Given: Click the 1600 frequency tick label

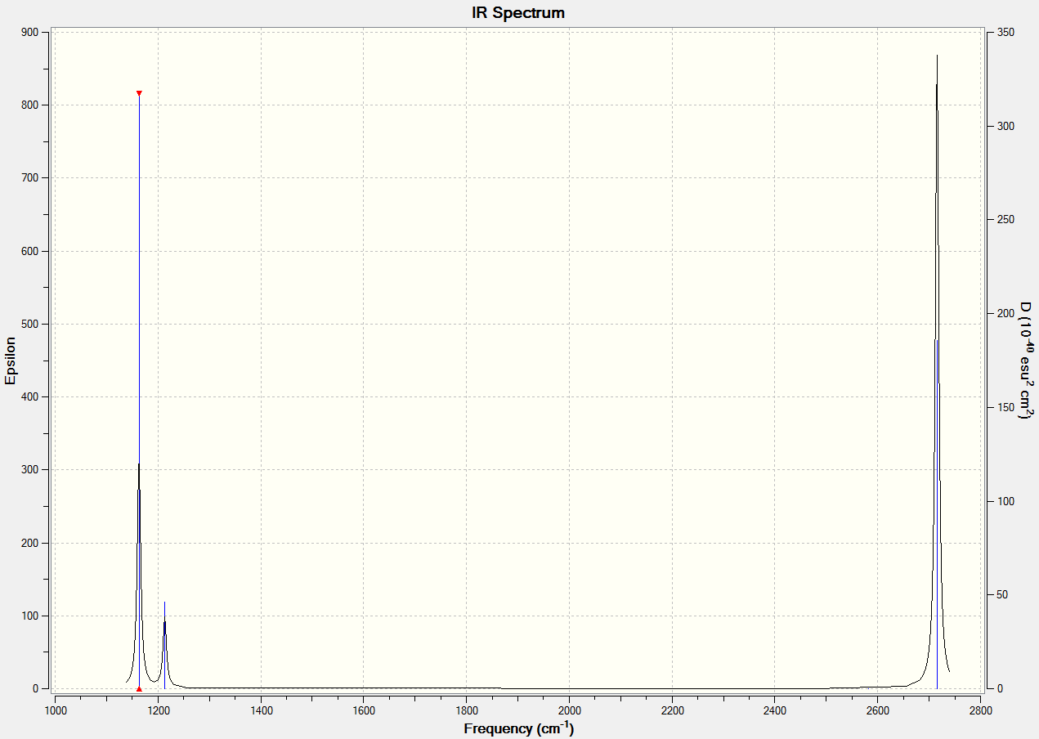Looking at the screenshot, I should (x=364, y=710).
